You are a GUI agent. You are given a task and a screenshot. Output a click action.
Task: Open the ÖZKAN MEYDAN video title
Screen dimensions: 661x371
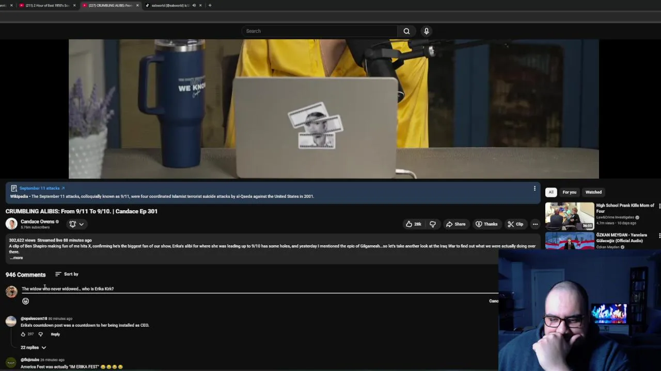(622, 238)
